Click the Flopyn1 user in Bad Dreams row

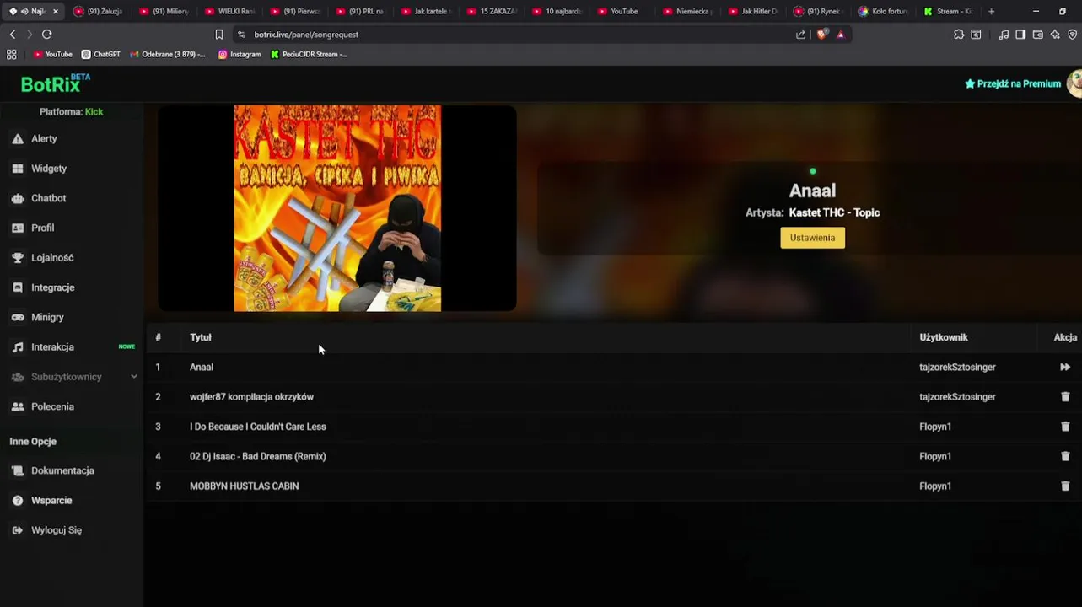[x=935, y=456]
